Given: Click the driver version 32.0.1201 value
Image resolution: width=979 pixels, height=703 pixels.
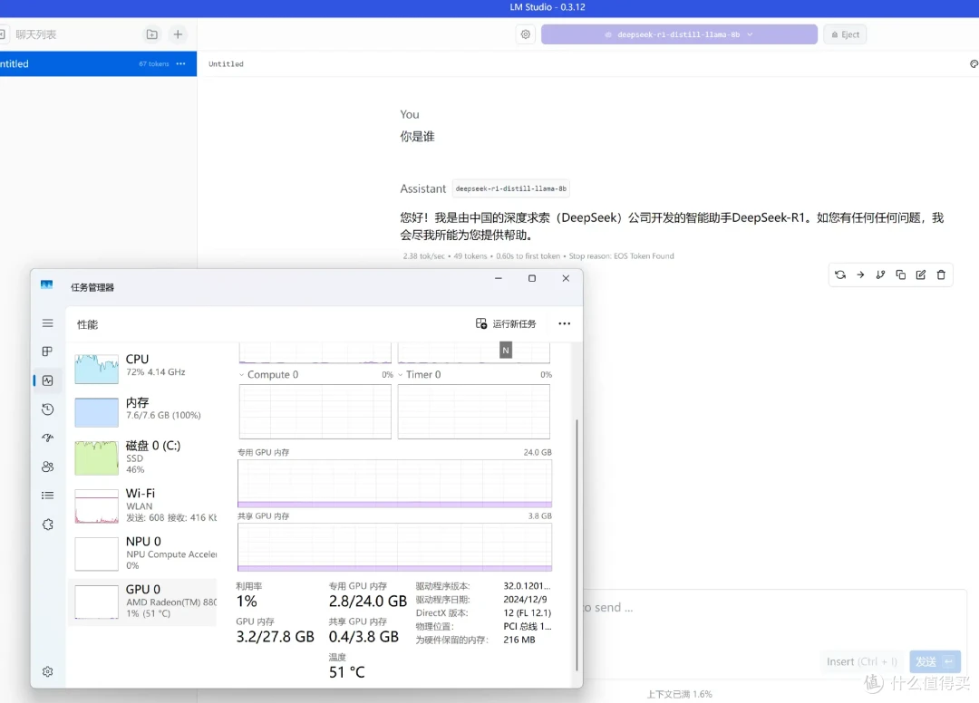Looking at the screenshot, I should click(x=527, y=586).
